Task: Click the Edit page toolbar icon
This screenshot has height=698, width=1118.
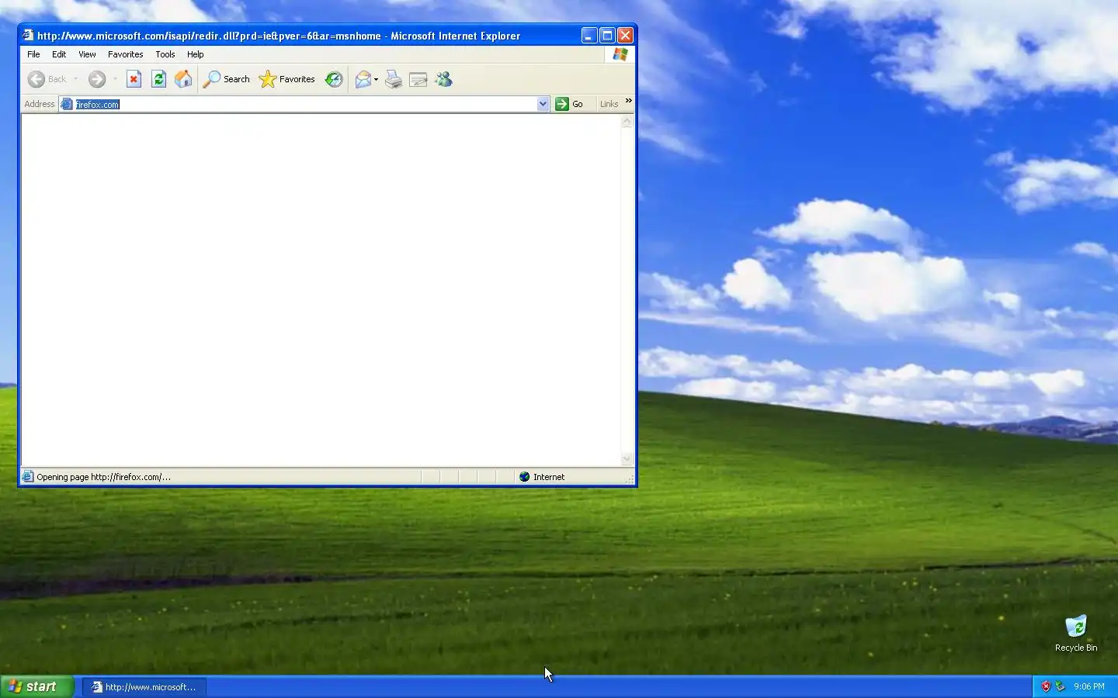Action: tap(418, 79)
